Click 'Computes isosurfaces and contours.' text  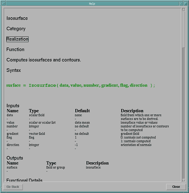point(44,60)
